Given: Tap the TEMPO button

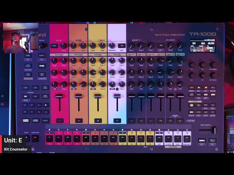Looking at the screenshot, I should point(199,95).
